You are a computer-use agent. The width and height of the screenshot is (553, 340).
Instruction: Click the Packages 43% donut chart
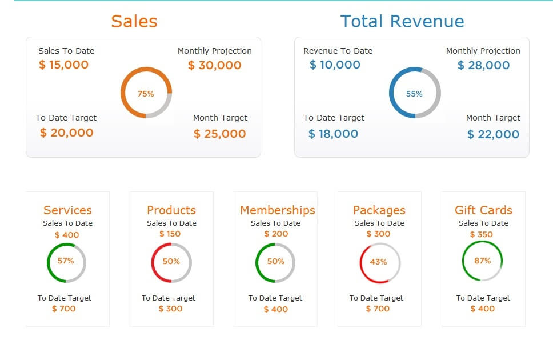coord(379,262)
